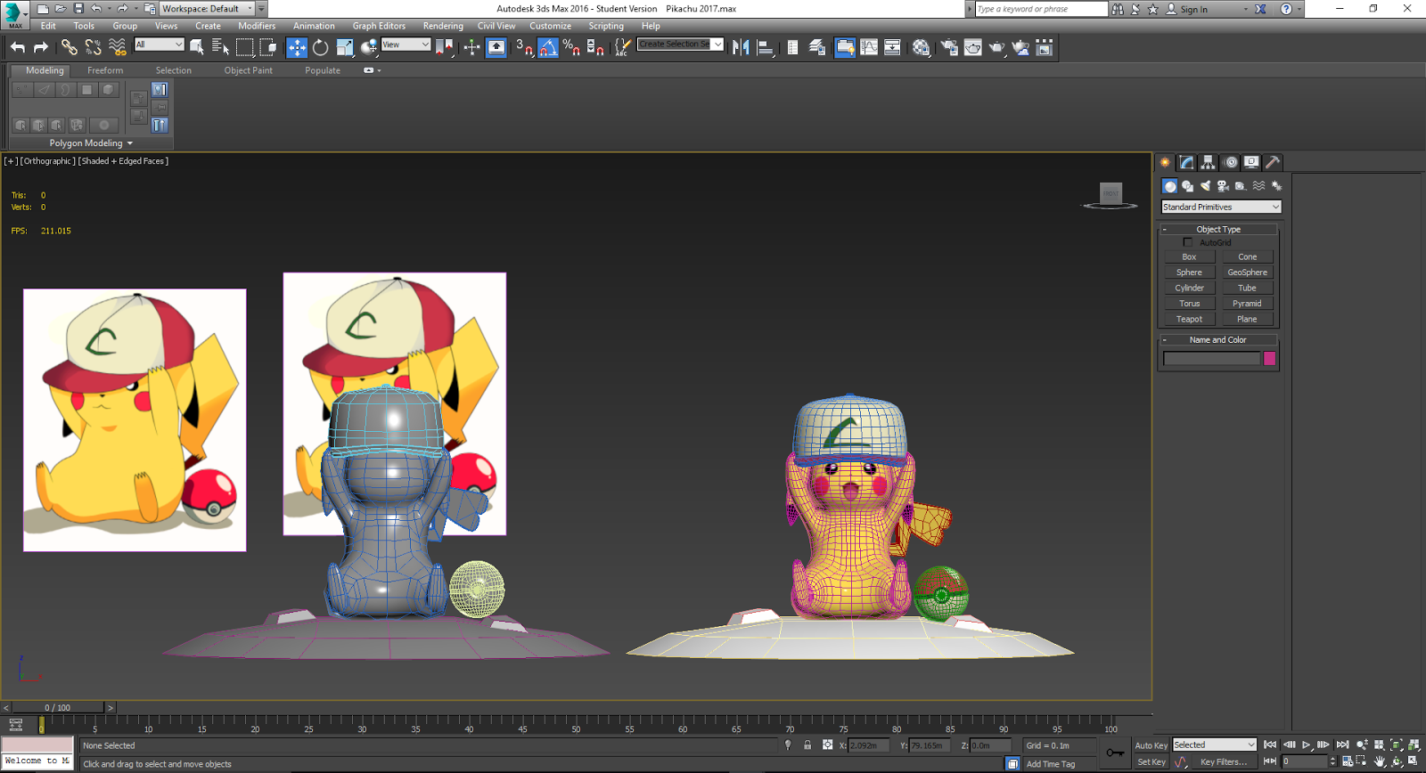Open the Create Selection Set dropdown

(680, 44)
